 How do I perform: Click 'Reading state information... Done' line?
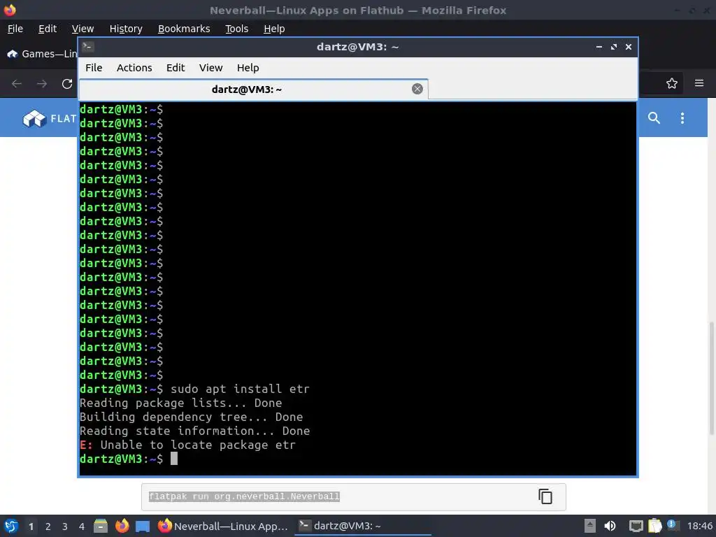pyautogui.click(x=195, y=431)
